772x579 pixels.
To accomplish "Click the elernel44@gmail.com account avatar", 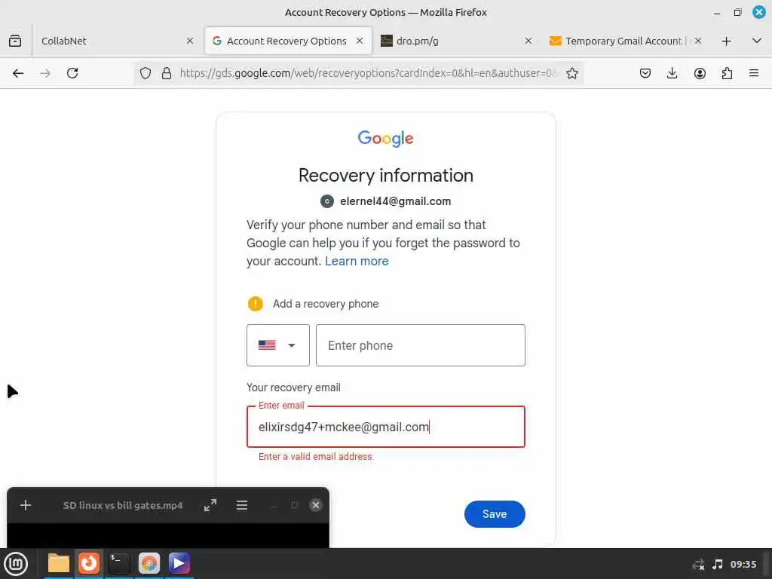I will (327, 201).
